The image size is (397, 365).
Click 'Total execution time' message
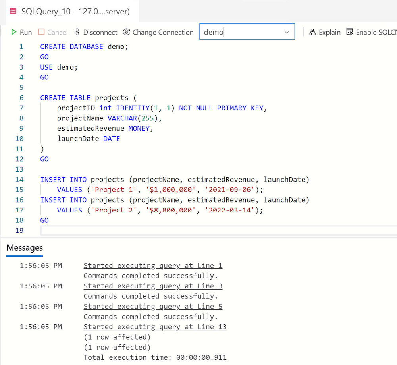click(x=155, y=358)
